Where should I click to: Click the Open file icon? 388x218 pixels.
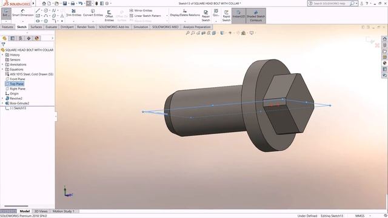pyautogui.click(x=56, y=4)
